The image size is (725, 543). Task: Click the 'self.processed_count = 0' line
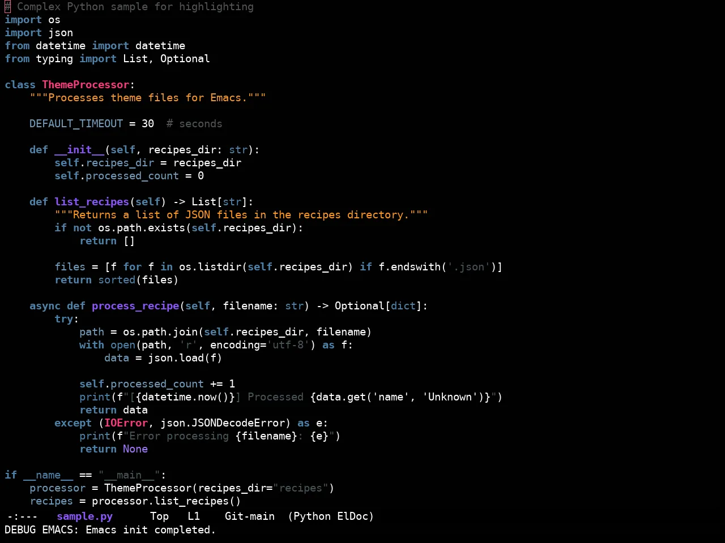point(129,176)
